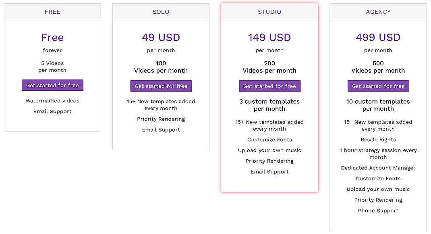Click the 49 USD price text
This screenshot has height=234, width=431.
tap(161, 37)
